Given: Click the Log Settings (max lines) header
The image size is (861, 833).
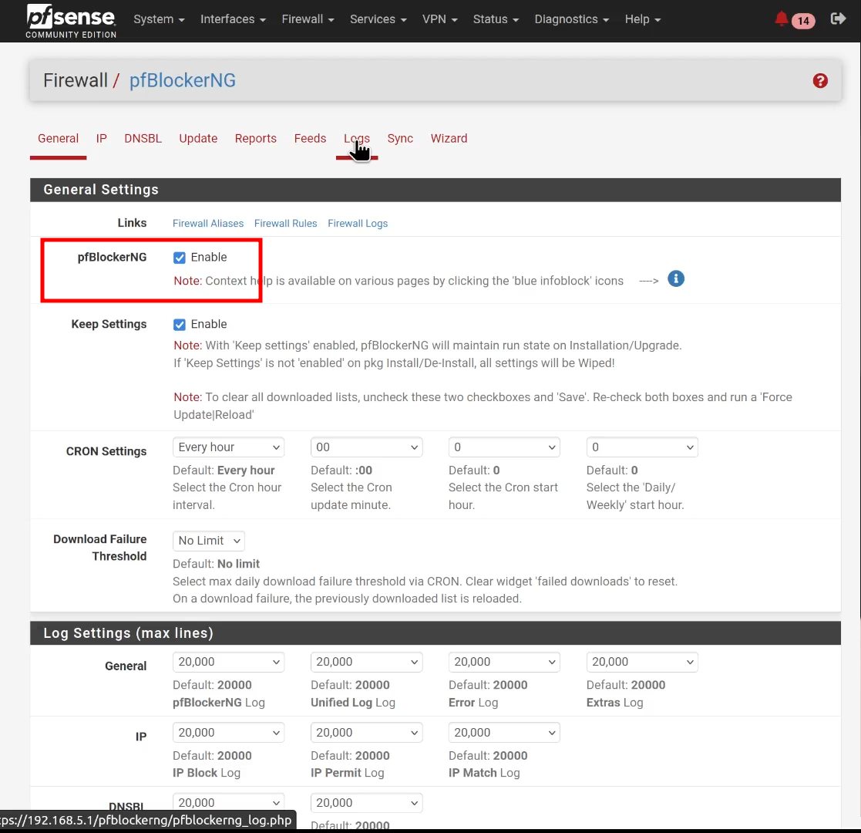Looking at the screenshot, I should (436, 633).
